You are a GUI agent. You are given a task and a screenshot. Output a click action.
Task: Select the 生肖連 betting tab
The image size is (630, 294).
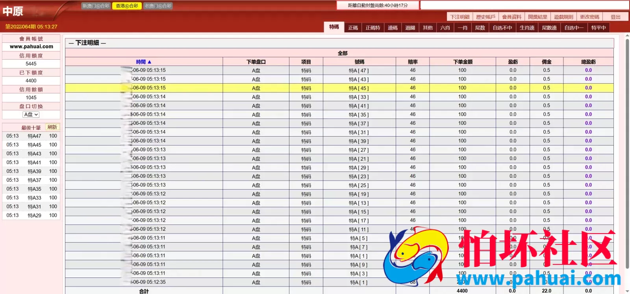pos(527,28)
